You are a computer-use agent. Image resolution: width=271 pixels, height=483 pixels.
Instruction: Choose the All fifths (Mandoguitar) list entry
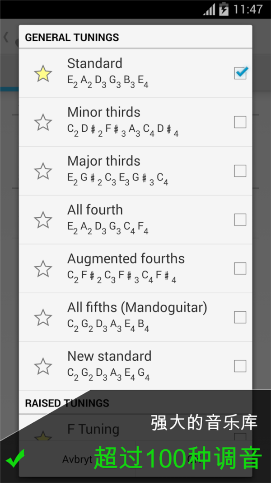[135, 317]
